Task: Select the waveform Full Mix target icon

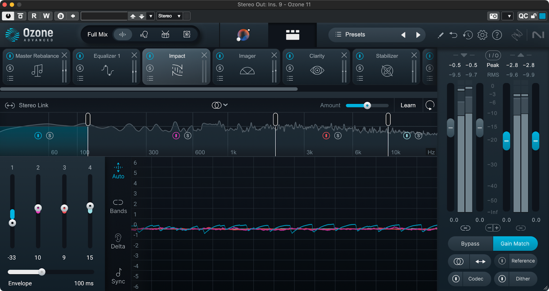Action: [122, 34]
